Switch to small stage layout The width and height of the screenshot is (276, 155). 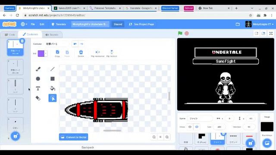[257, 34]
